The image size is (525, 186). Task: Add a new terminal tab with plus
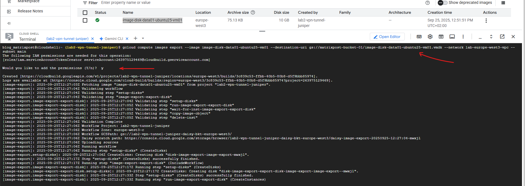click(x=135, y=39)
